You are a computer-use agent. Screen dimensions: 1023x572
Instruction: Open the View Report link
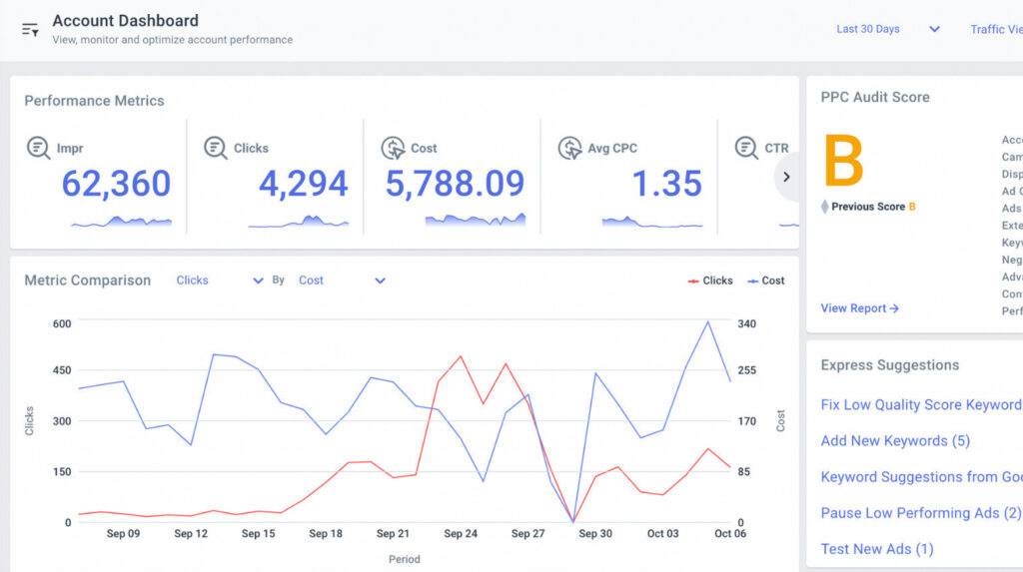tap(859, 307)
